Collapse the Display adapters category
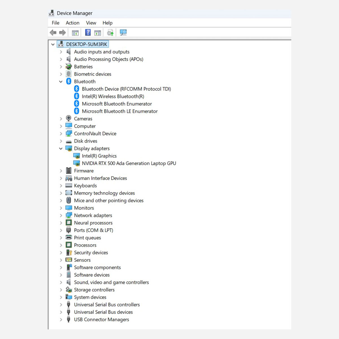339x339 pixels. tap(61, 149)
